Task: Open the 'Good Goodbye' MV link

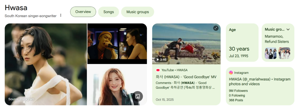Action: point(186,77)
